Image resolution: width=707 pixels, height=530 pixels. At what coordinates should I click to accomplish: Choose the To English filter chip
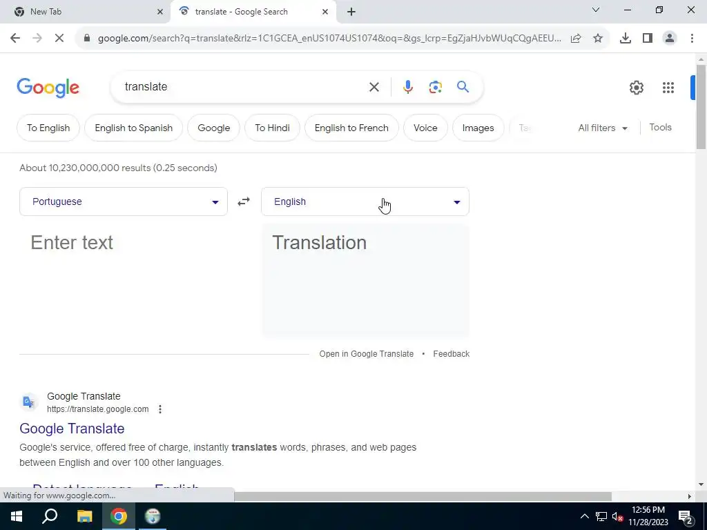click(x=48, y=128)
